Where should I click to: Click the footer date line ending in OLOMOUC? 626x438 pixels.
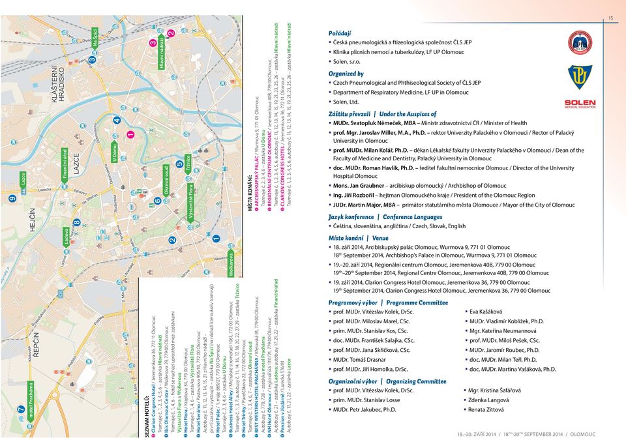coord(526,434)
